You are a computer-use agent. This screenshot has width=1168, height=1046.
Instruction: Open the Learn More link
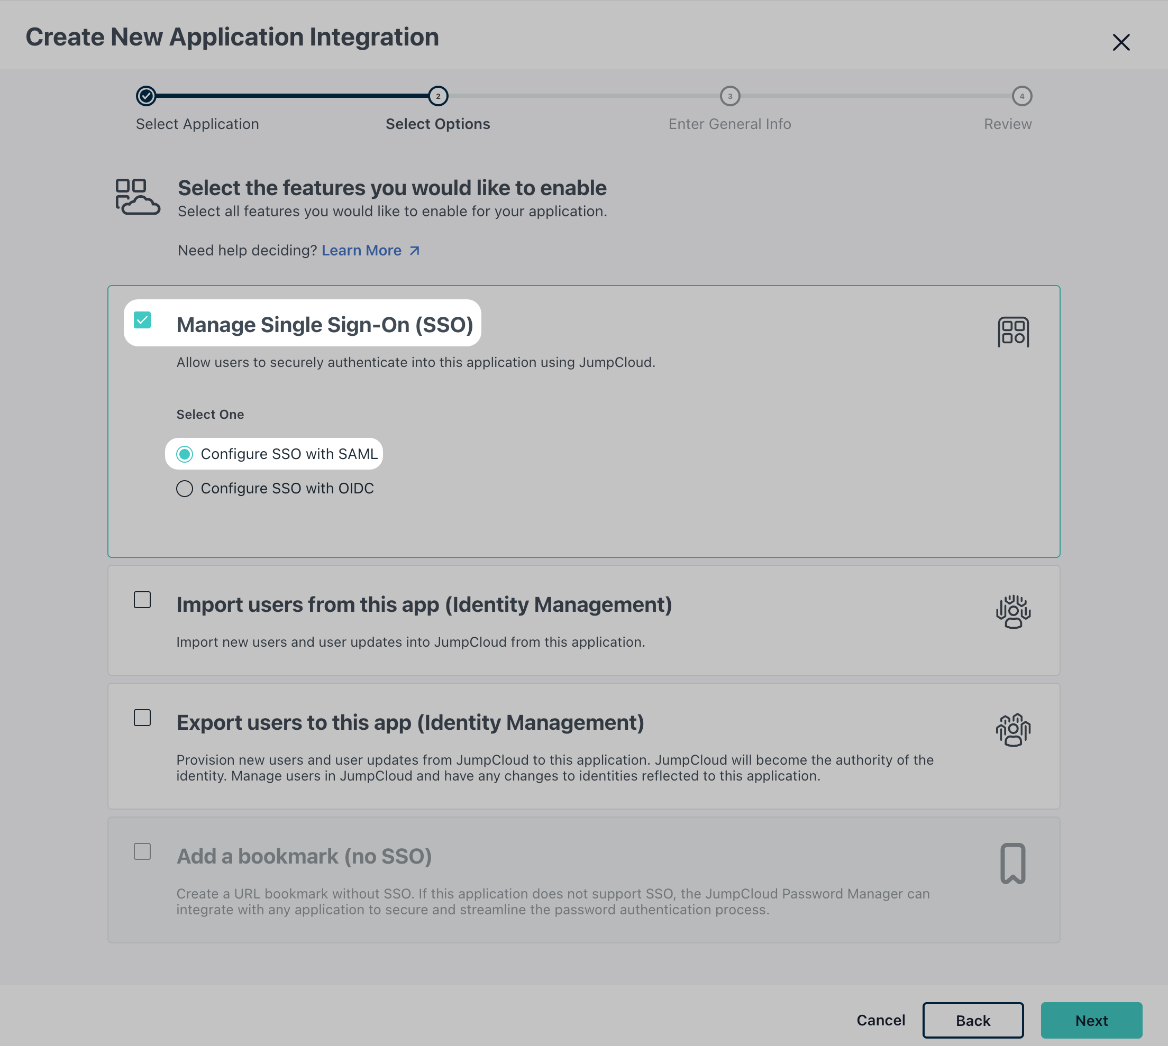[x=361, y=251]
